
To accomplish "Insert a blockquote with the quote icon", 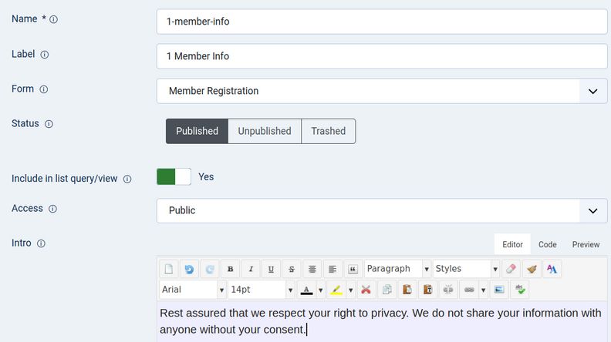I will click(x=352, y=270).
